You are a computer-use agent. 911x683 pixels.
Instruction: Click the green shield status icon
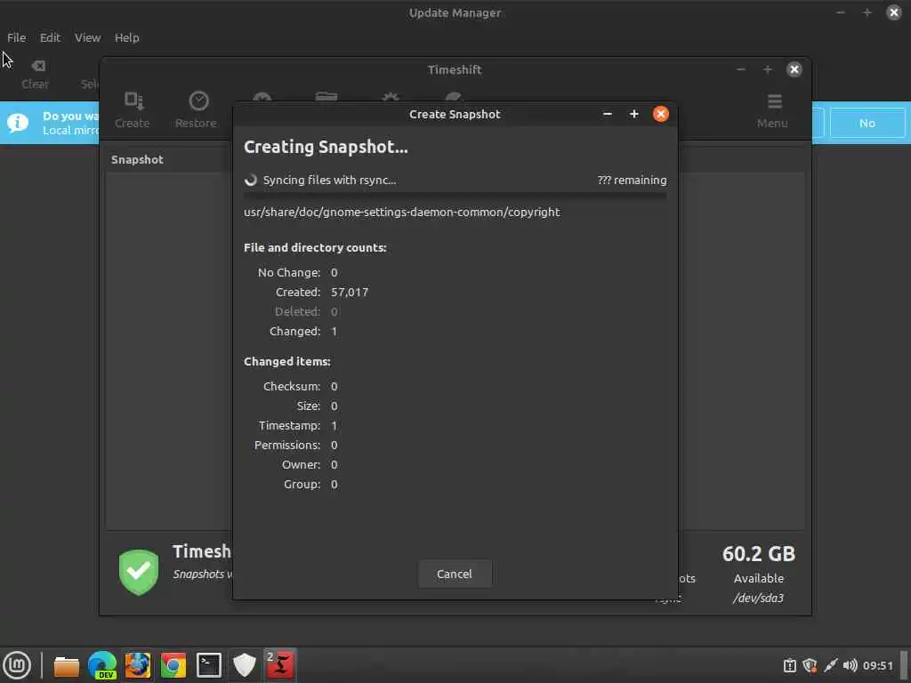tap(138, 573)
